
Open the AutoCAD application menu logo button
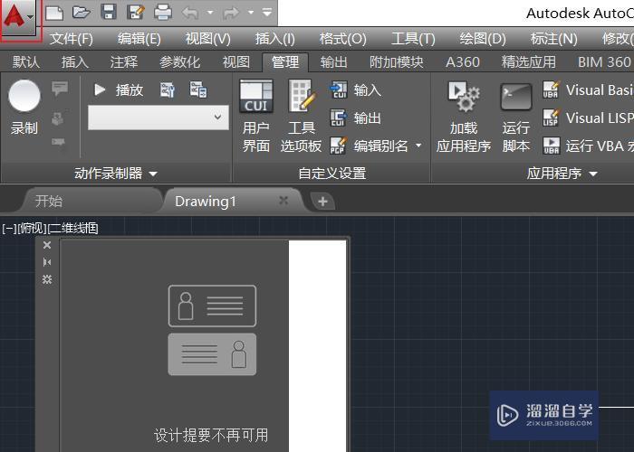tap(18, 17)
